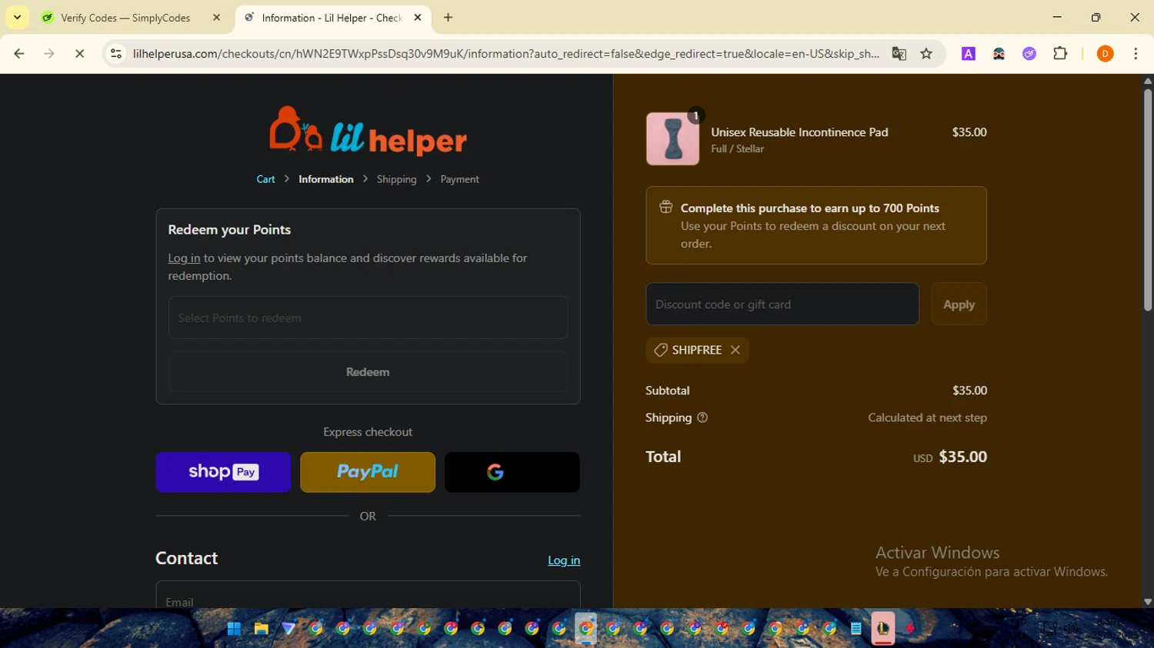Click the address bar URL
This screenshot has height=648, width=1154.
click(x=505, y=54)
